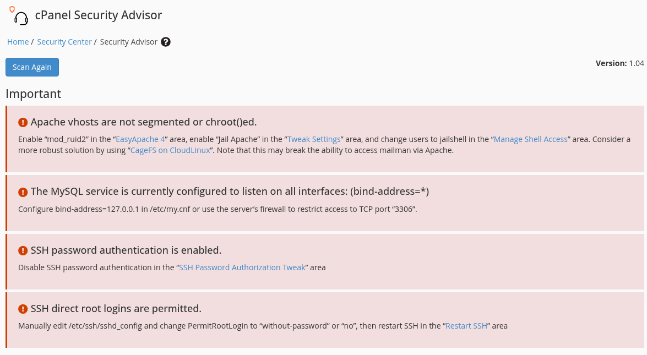Open the EasyApache 4 link

[x=140, y=139]
